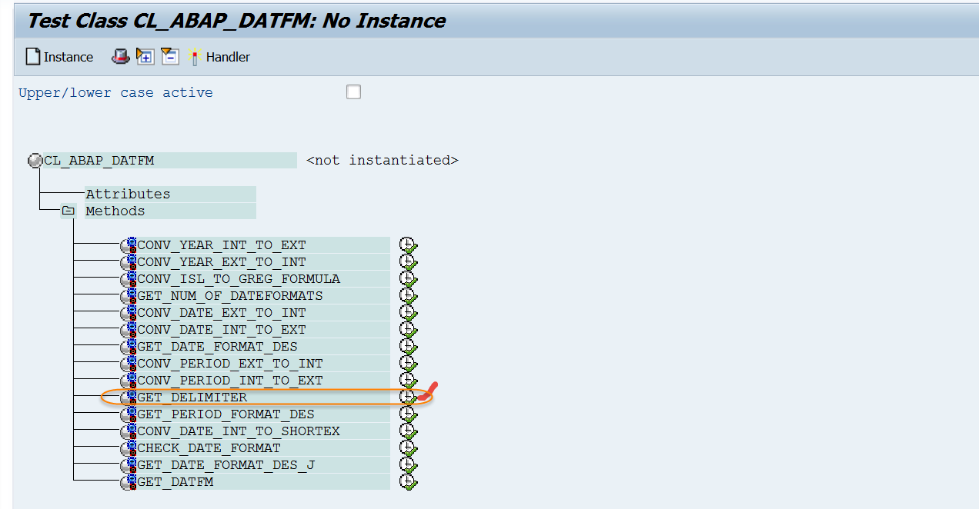The height and width of the screenshot is (509, 979).
Task: Click the print icon in the toolbar
Action: click(121, 56)
